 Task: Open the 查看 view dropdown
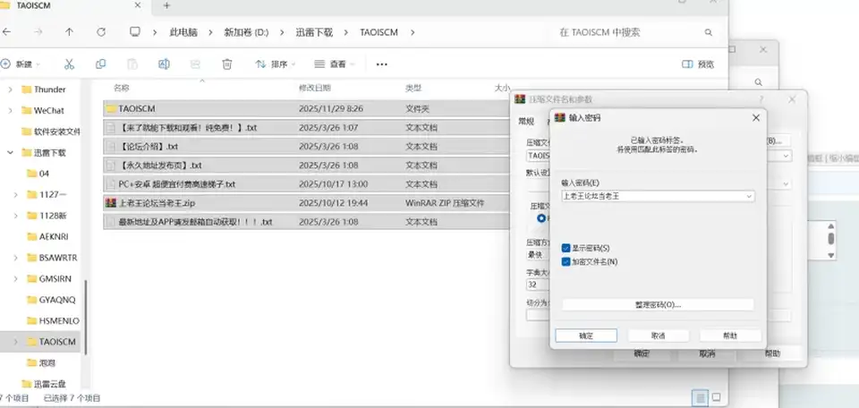(334, 64)
